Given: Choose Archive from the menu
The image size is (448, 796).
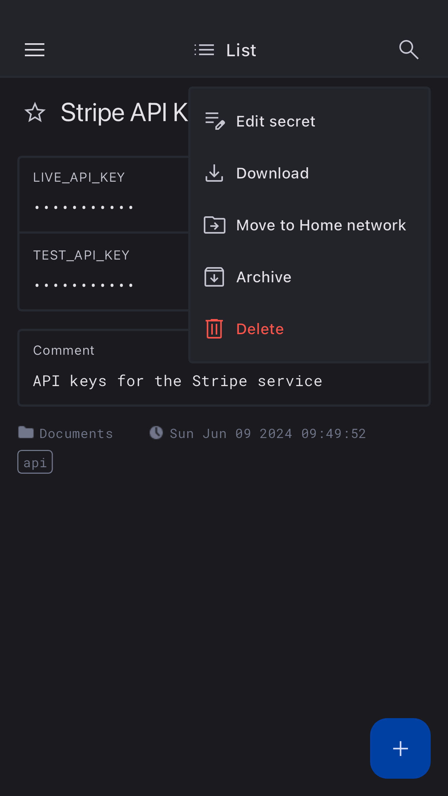Looking at the screenshot, I should pyautogui.click(x=264, y=277).
